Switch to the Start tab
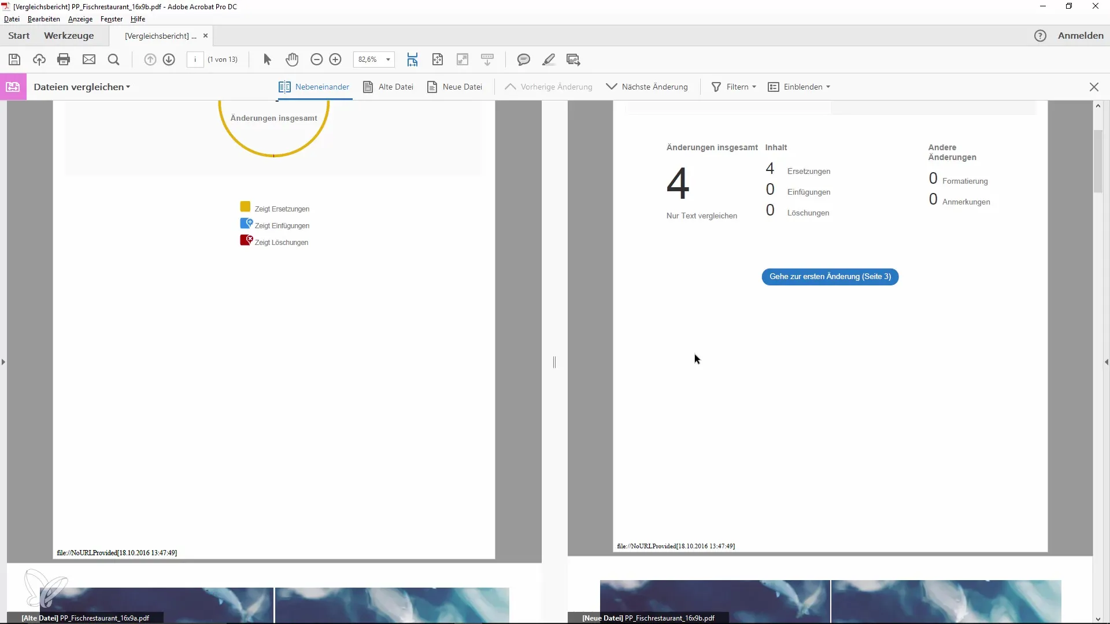This screenshot has width=1110, height=624. 19,36
